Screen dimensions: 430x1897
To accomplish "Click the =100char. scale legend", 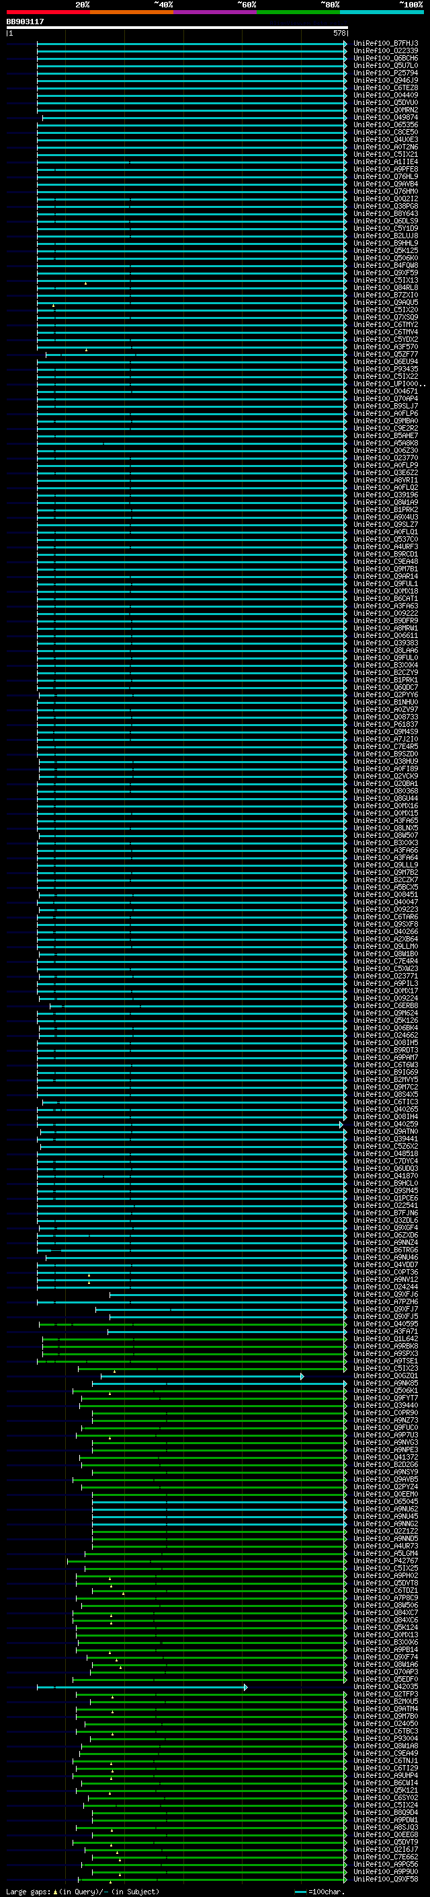I will point(319,1892).
